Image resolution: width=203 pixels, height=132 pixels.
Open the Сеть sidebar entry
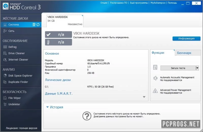21,31
